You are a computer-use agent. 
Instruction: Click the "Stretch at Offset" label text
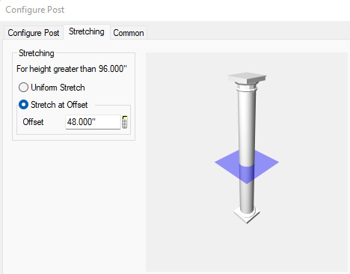pos(59,105)
